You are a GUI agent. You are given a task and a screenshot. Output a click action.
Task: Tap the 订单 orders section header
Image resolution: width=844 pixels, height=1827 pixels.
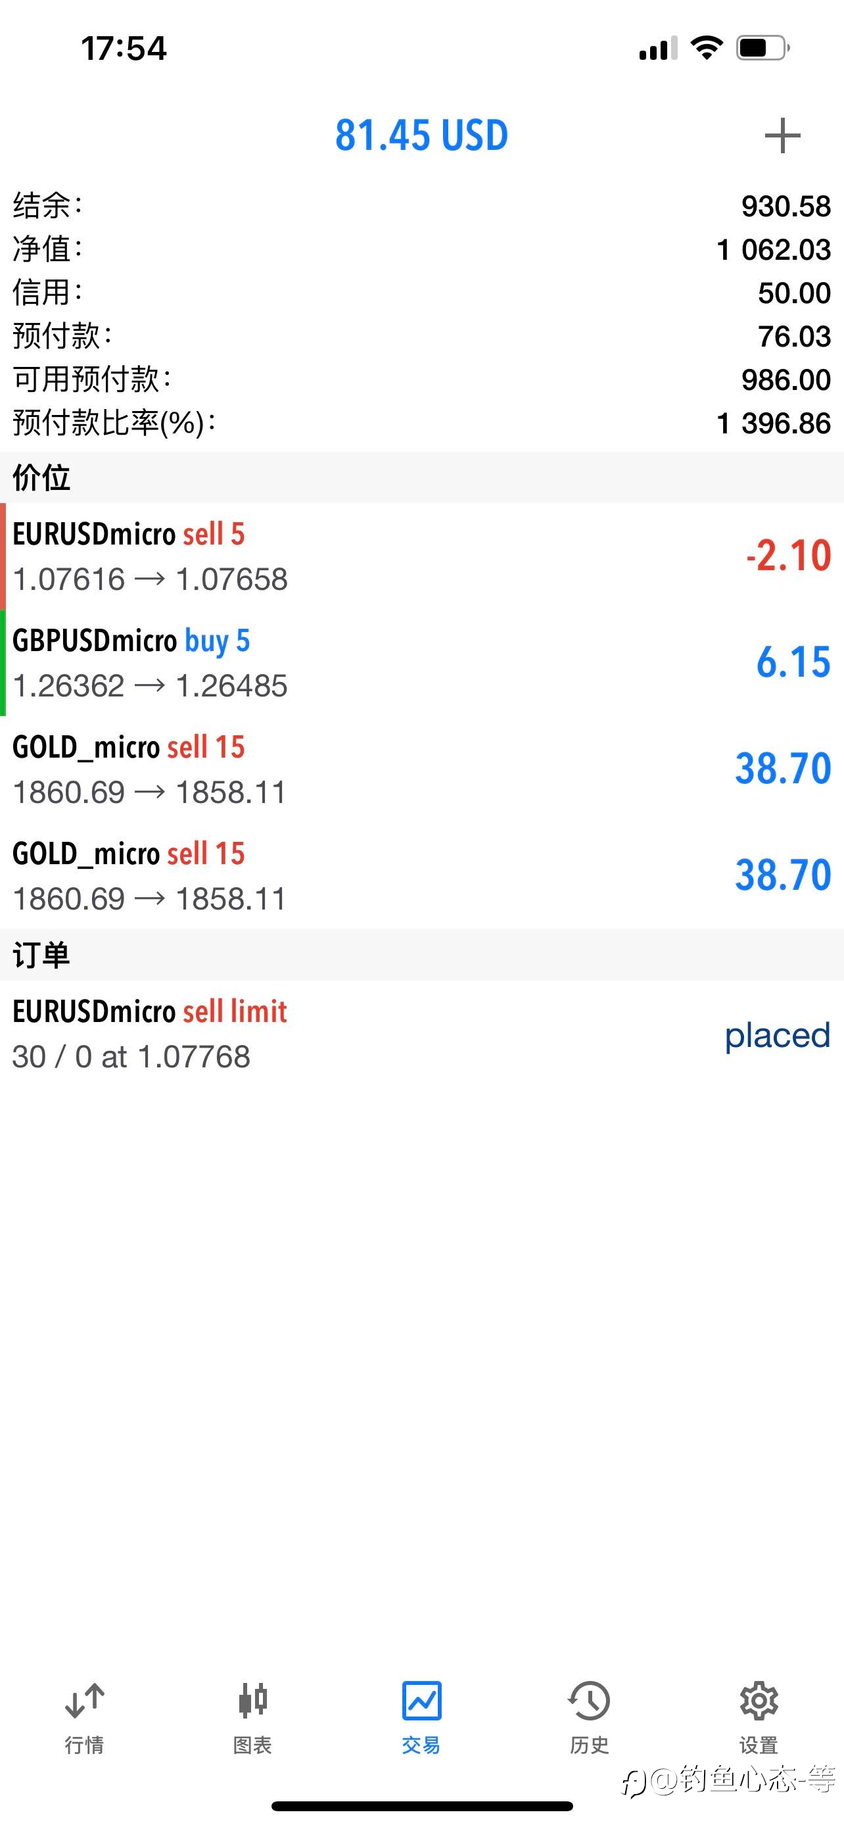[x=421, y=956]
